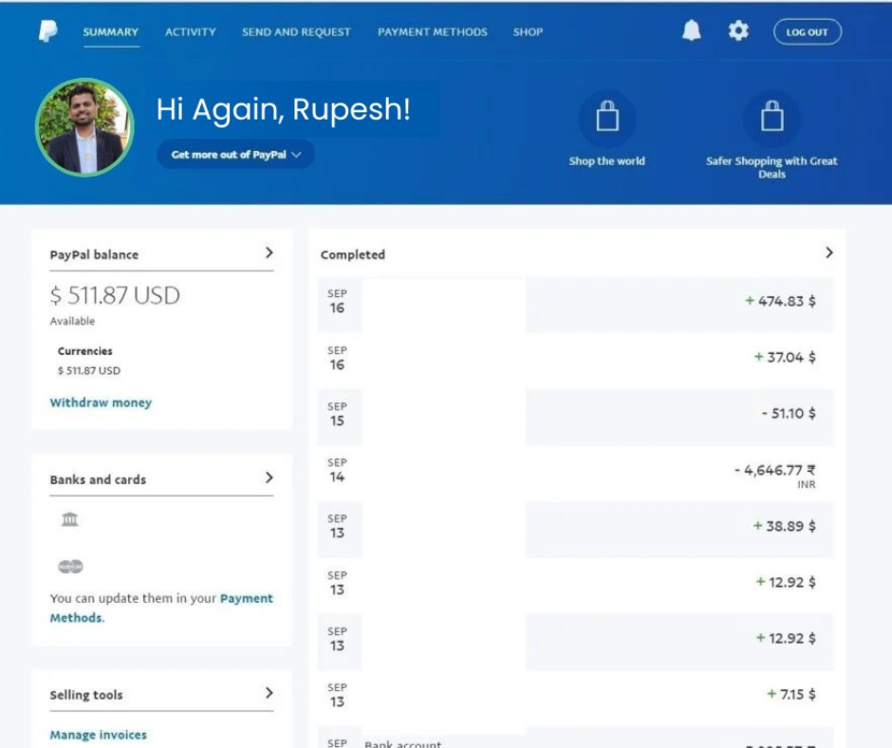Click Safer Shopping with Great Deals label
Image resolution: width=892 pixels, height=748 pixels.
point(772,167)
